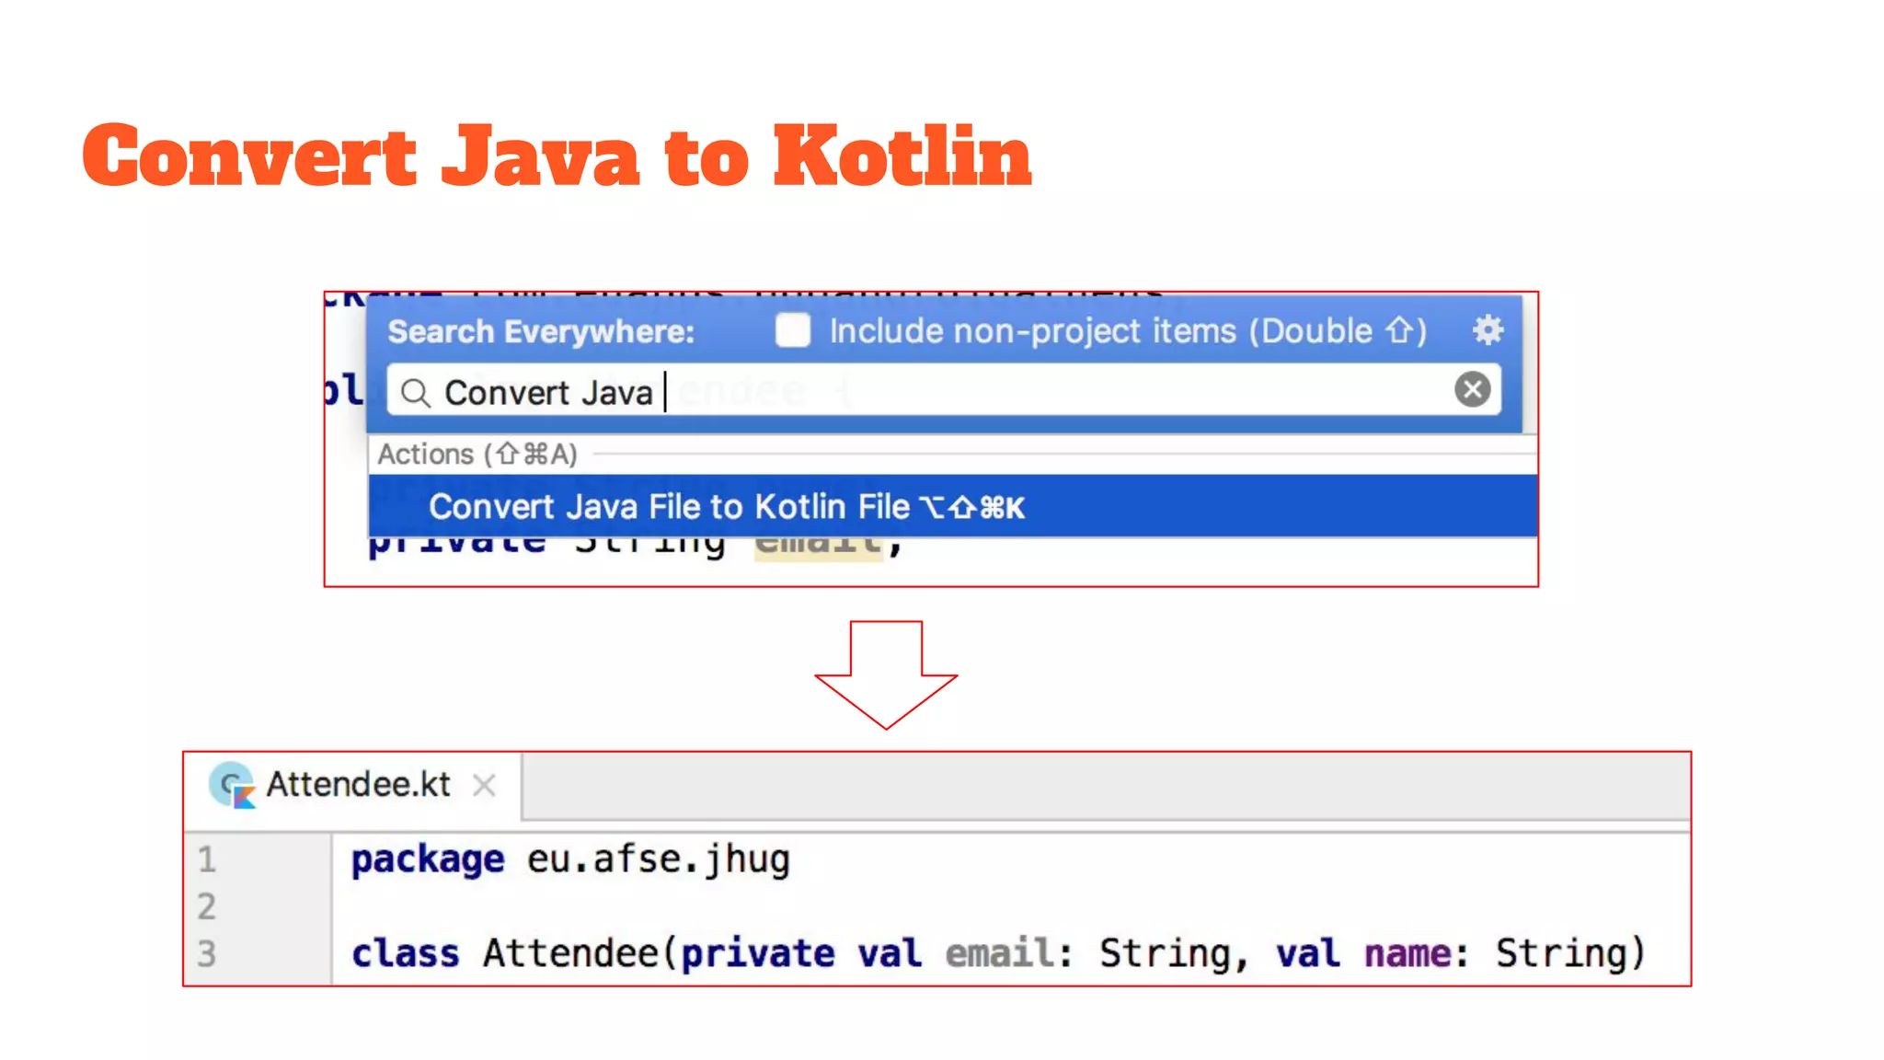Viewport: 1884px width, 1060px height.
Task: Click the Kotlin class file icon on tab
Action: tap(232, 785)
